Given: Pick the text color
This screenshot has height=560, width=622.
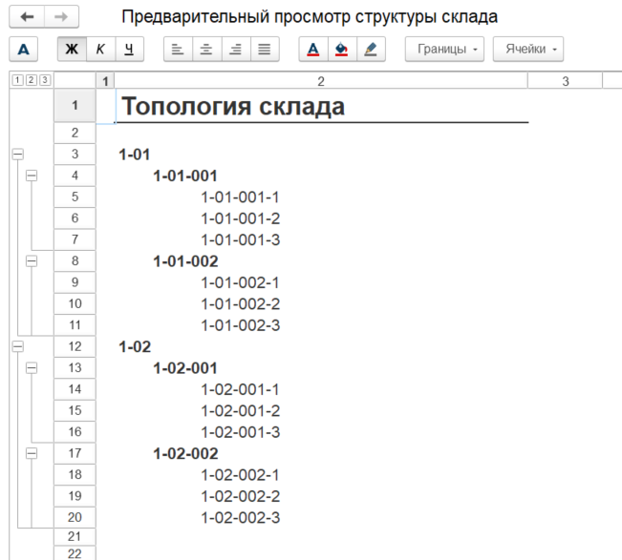Looking at the screenshot, I should [313, 49].
